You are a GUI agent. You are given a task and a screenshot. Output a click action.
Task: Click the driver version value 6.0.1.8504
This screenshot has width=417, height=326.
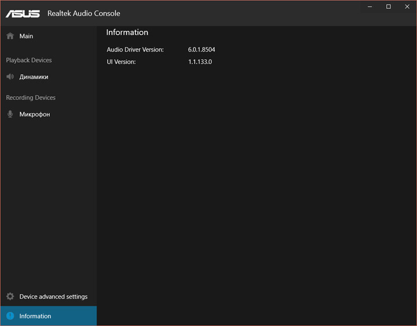(202, 49)
